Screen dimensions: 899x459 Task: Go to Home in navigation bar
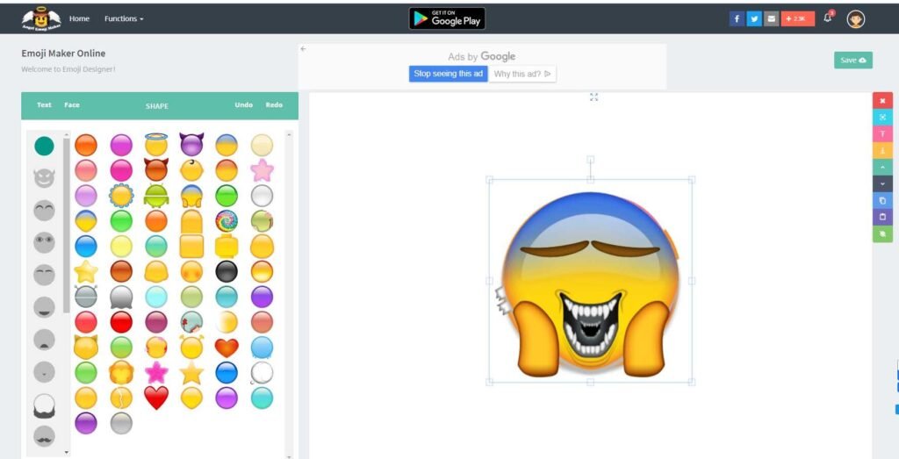click(x=79, y=19)
